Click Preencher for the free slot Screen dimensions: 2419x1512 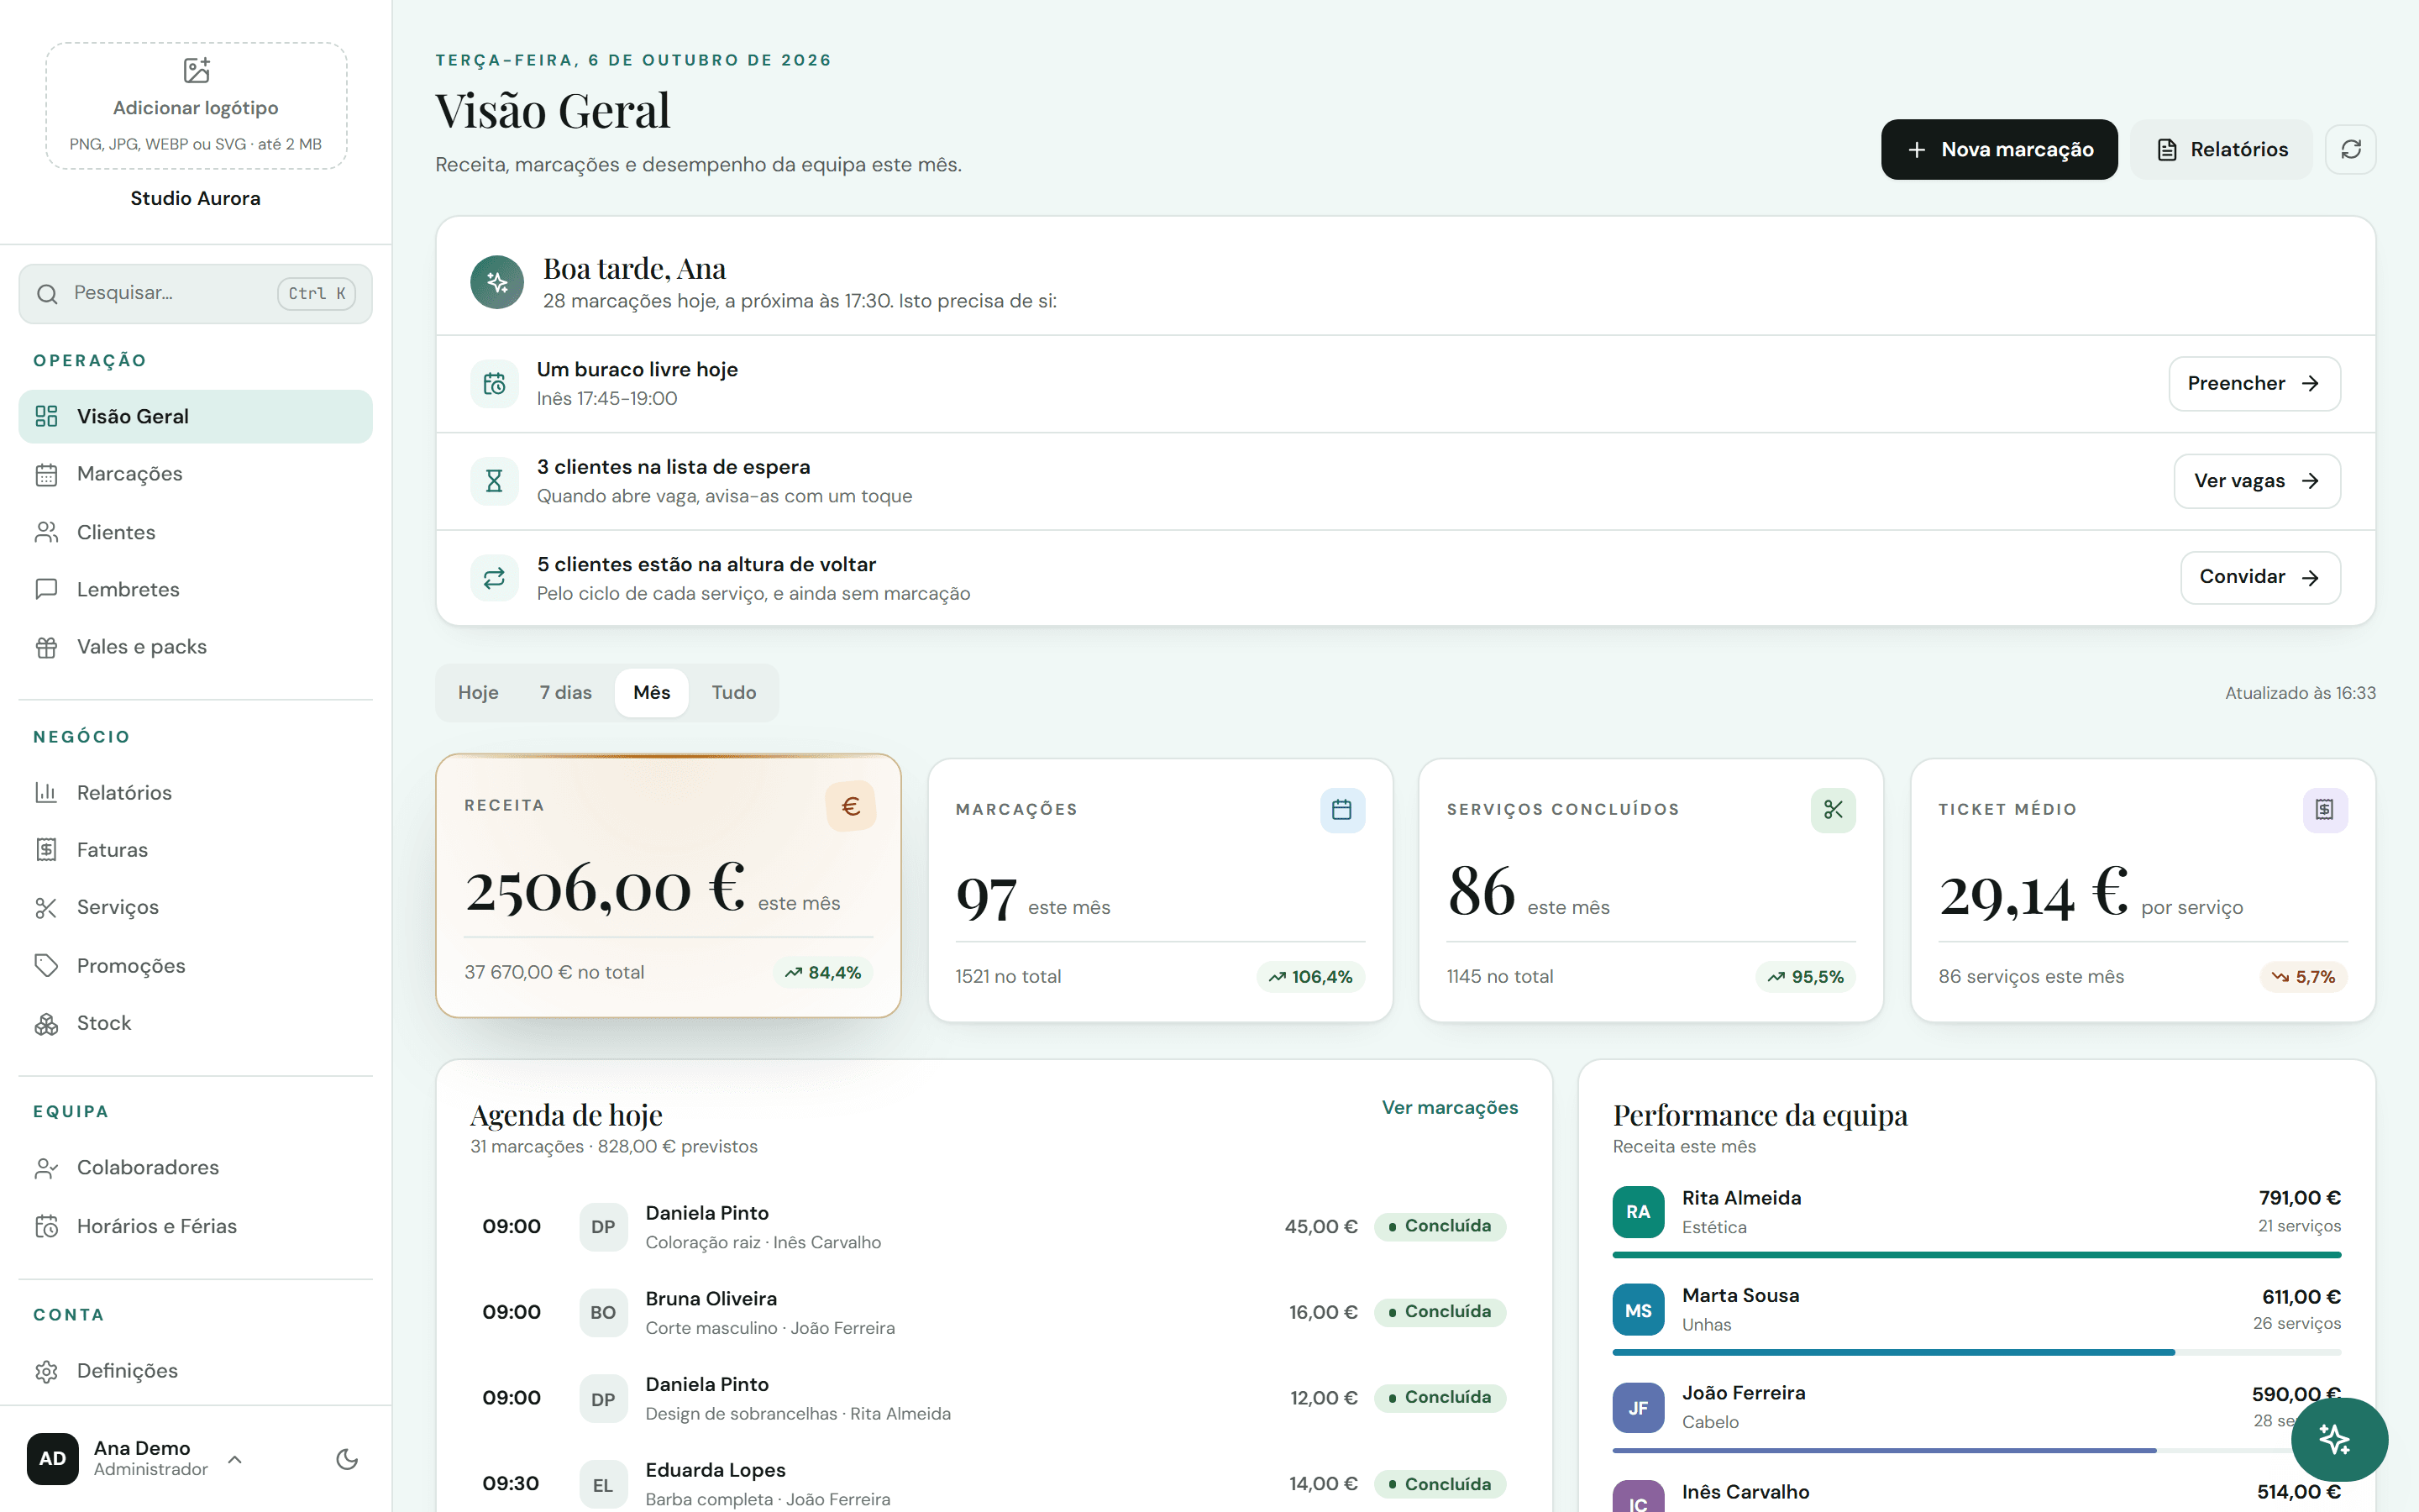click(x=2254, y=384)
